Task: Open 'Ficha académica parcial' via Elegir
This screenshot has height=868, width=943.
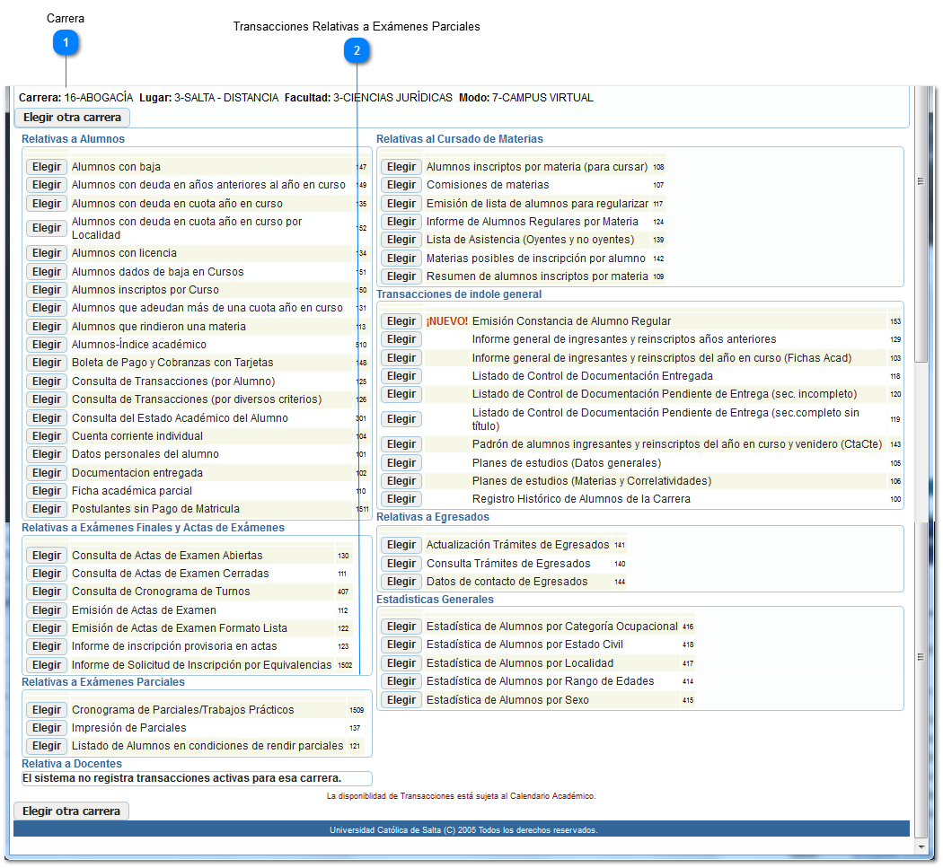Action: (x=47, y=490)
